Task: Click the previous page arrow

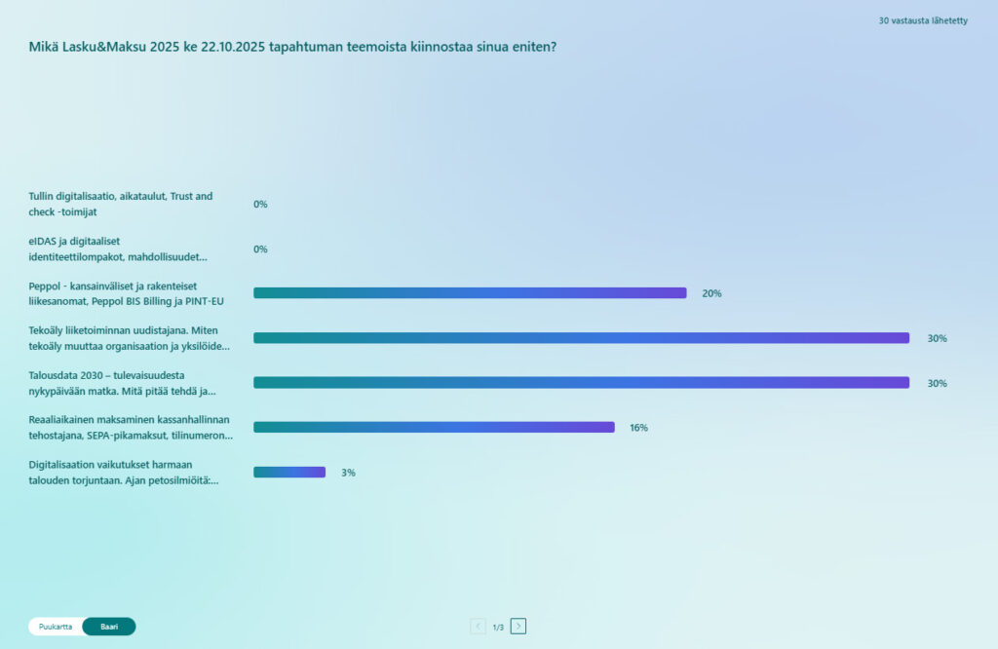Action: (478, 627)
